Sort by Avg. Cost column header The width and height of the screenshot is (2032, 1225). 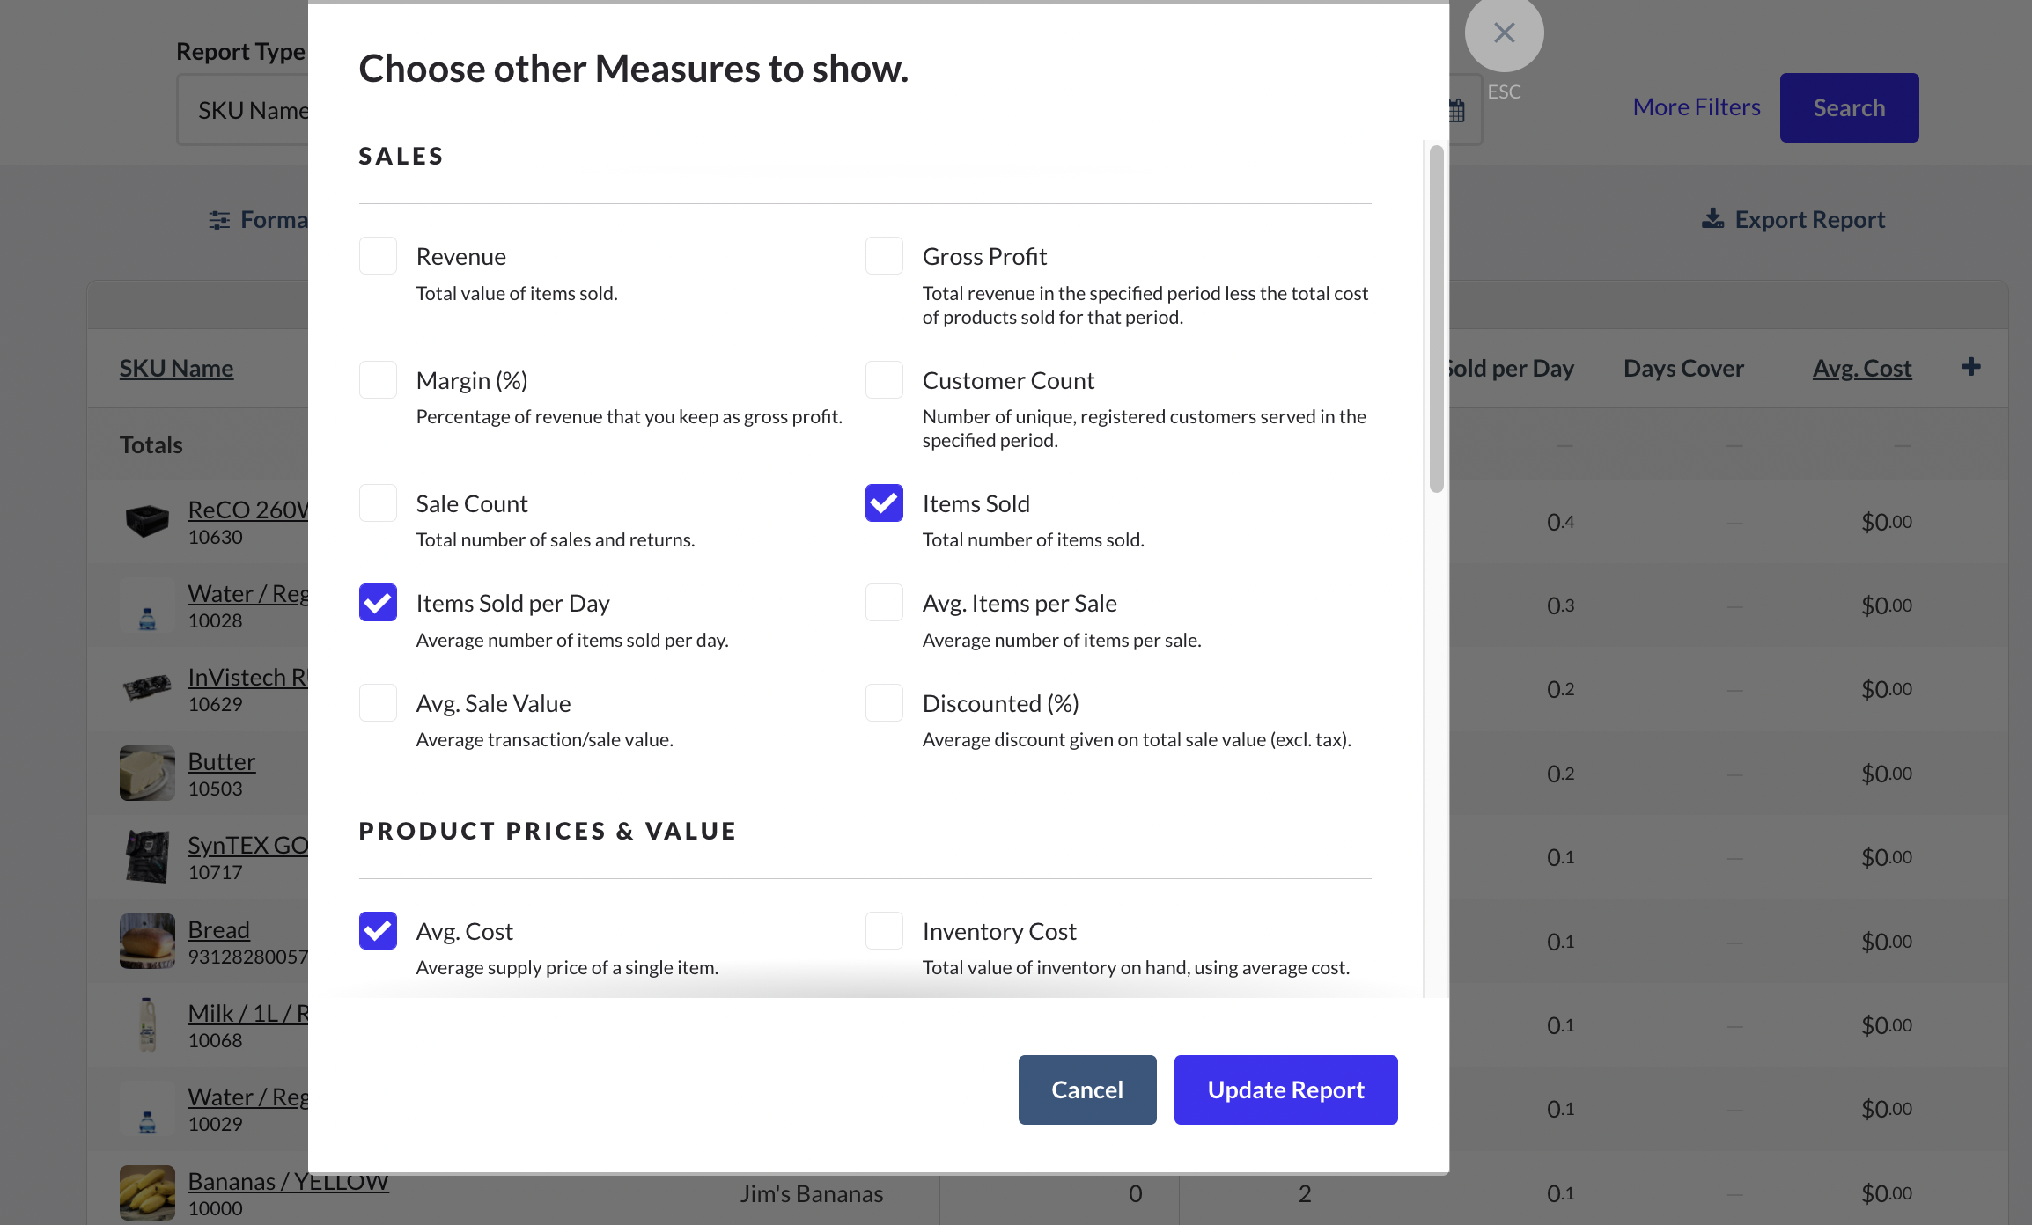[1861, 368]
